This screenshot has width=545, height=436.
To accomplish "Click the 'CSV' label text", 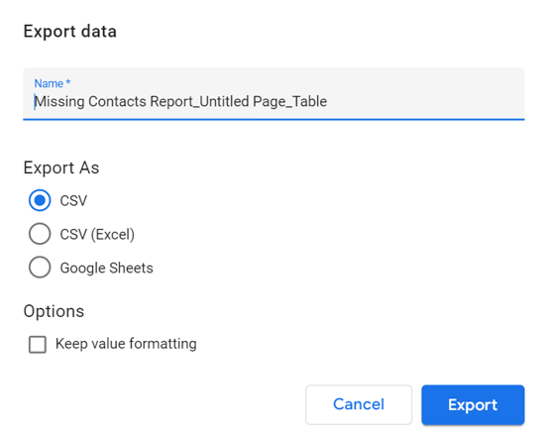I will 73,200.
